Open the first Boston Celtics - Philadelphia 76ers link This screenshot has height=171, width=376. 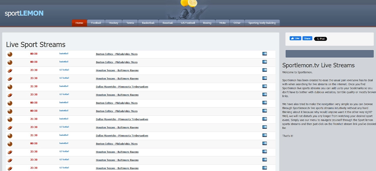[x=116, y=54]
